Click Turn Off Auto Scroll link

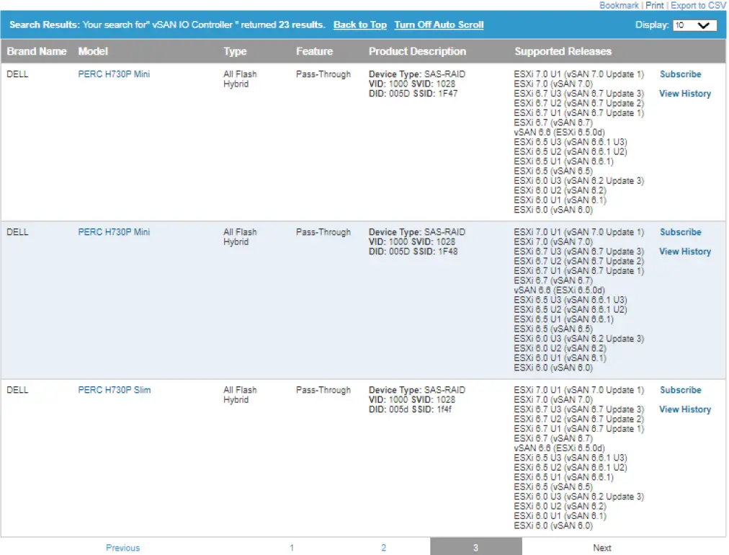tap(439, 25)
